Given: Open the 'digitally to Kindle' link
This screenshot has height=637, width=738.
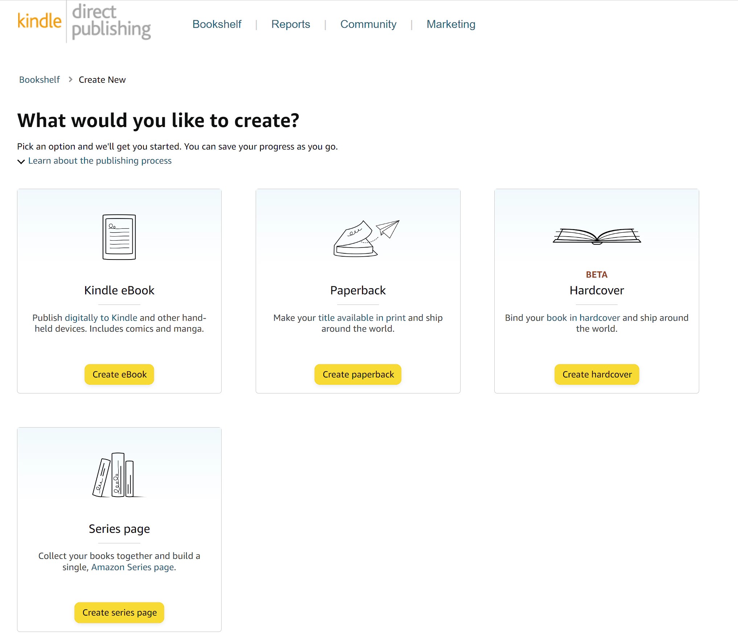Looking at the screenshot, I should (101, 318).
